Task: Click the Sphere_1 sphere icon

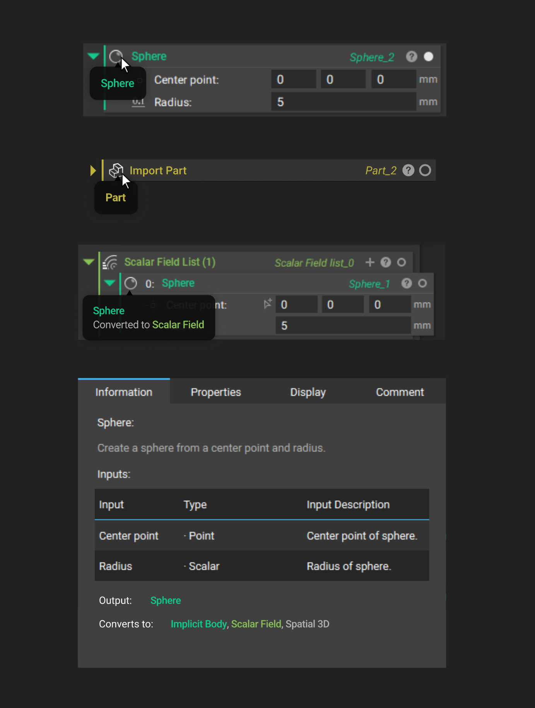Action: (x=131, y=283)
